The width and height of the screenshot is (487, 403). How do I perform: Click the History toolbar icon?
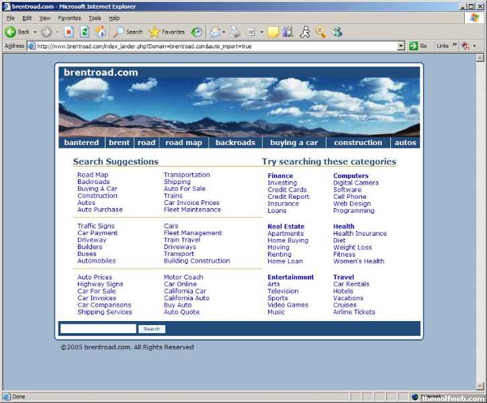196,32
